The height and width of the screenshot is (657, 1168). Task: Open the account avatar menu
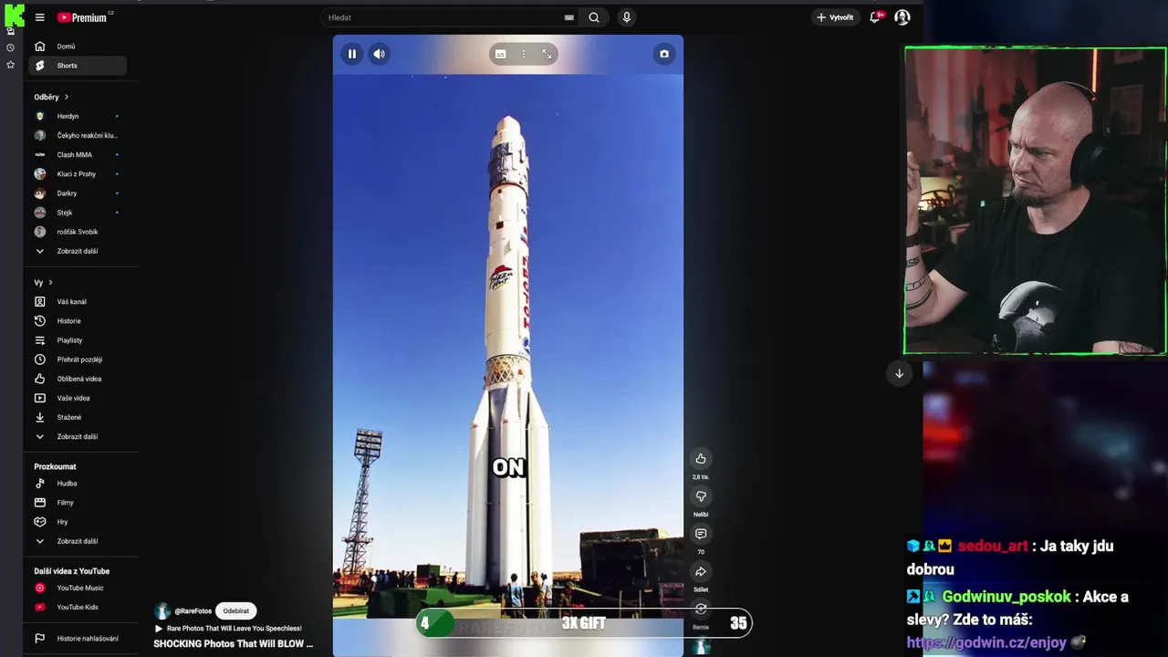[x=902, y=17]
